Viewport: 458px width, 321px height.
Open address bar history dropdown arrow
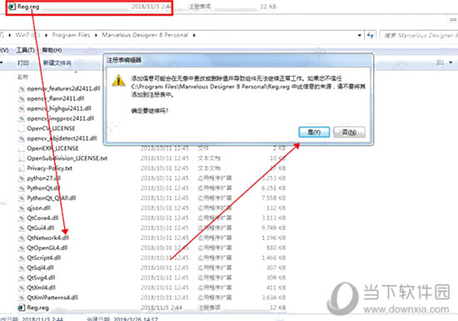359,35
